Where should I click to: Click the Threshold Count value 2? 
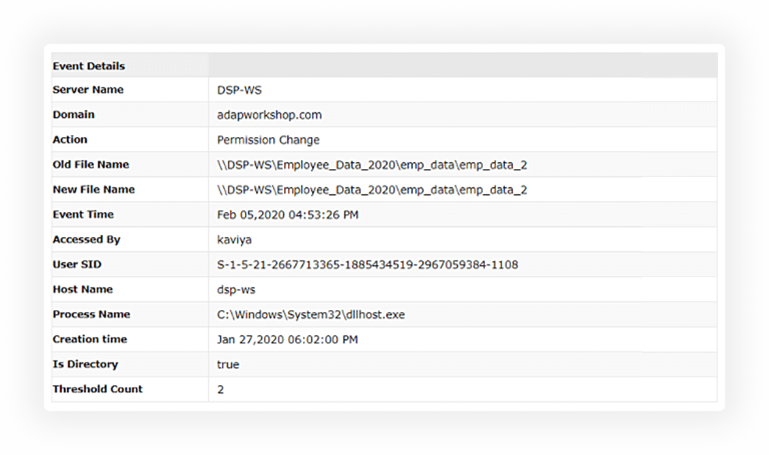[x=220, y=390]
